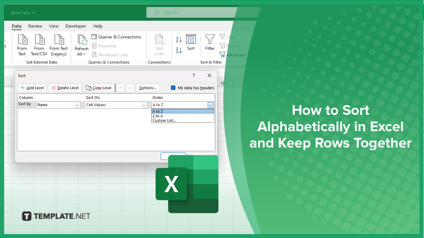
Task: Click the Properties ribbon button
Action: (105, 46)
